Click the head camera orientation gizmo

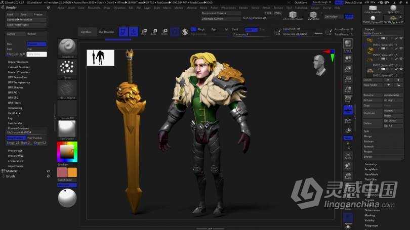click(x=319, y=65)
